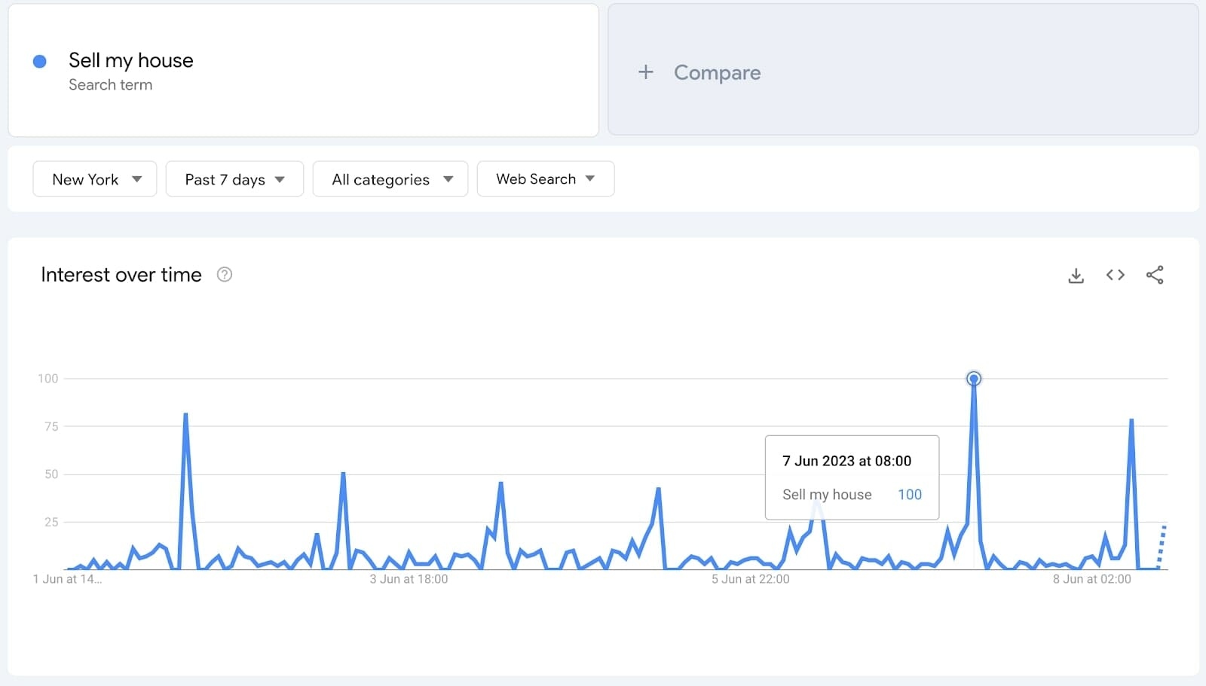Click the 3 Jun at 18:00 axis label
Viewport: 1206px width, 686px height.
point(409,579)
